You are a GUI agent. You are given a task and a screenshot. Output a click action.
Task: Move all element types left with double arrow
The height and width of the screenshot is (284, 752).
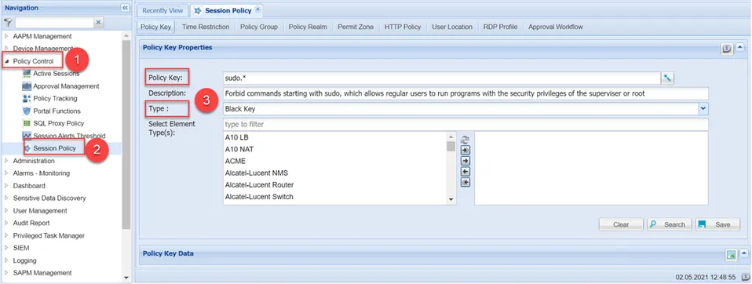[x=465, y=183]
